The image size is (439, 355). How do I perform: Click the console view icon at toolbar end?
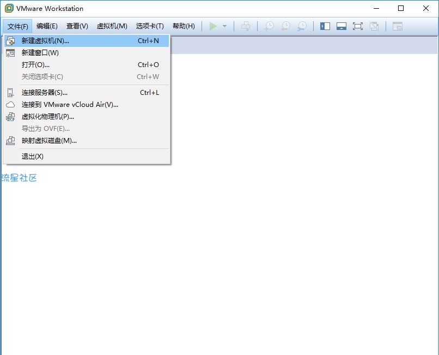[x=397, y=26]
